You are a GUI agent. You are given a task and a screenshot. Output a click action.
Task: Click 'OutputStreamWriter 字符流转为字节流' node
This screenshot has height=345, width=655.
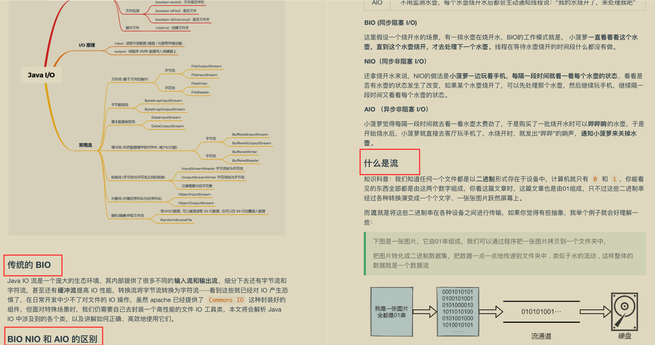(x=213, y=177)
